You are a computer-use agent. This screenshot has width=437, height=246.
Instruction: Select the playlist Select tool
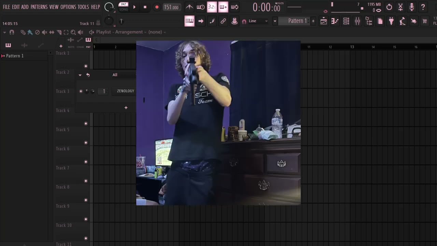tap(66, 32)
